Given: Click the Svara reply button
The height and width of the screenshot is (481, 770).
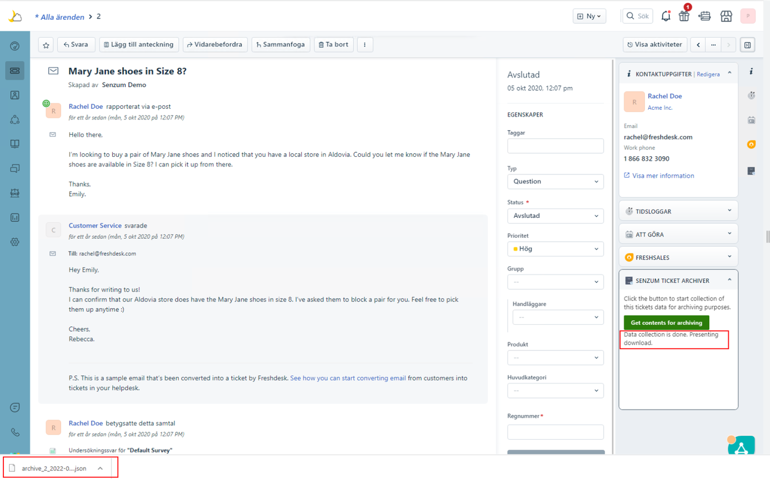Looking at the screenshot, I should (x=76, y=45).
